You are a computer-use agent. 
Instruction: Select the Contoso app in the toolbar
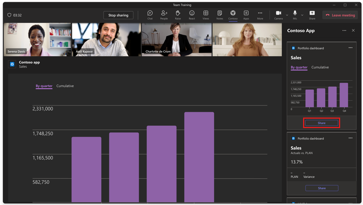click(233, 15)
